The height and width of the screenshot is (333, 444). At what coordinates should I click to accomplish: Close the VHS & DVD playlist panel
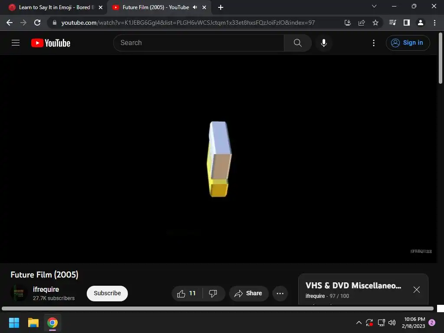417,290
